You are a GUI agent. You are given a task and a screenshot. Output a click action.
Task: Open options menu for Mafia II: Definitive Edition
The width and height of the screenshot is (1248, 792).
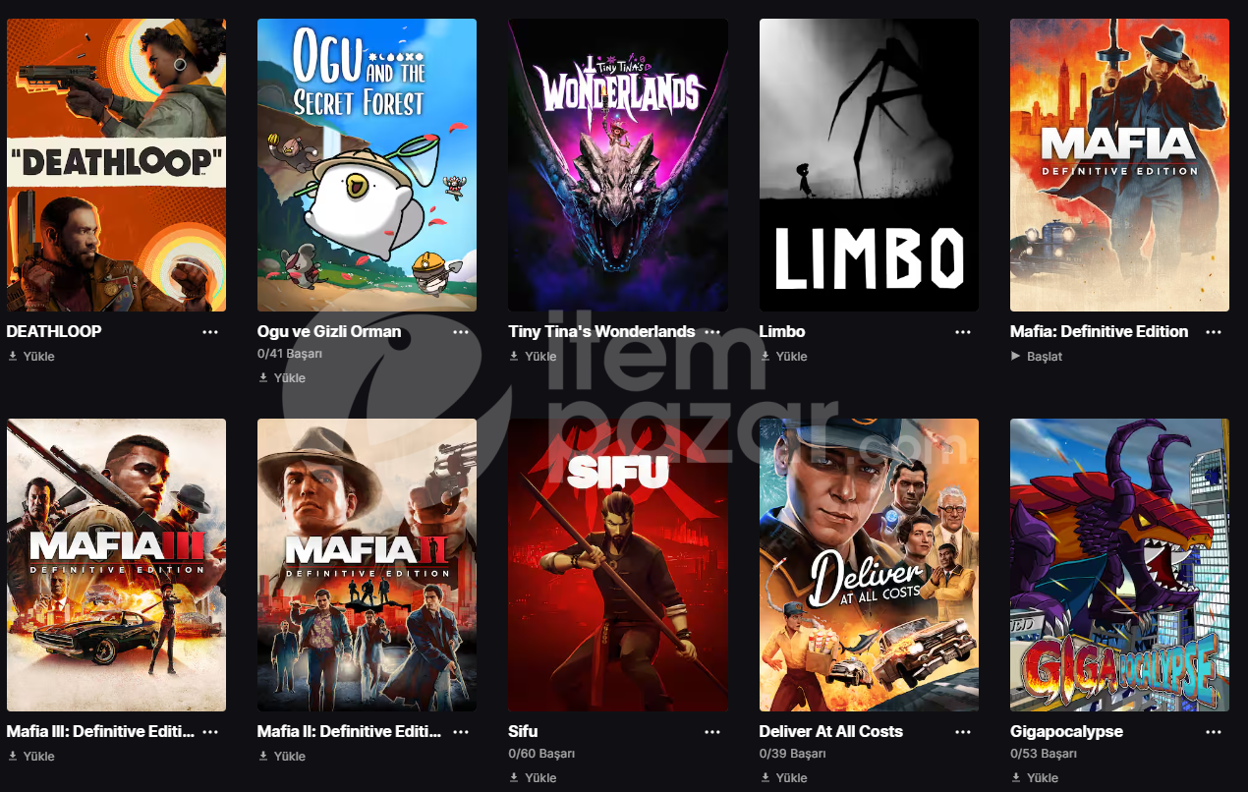point(461,732)
